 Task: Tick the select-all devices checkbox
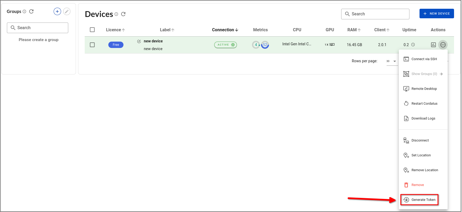[92, 30]
